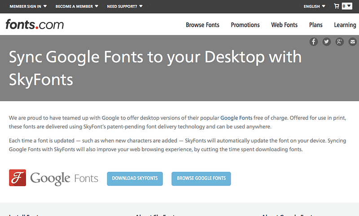Image resolution: width=359 pixels, height=216 pixels.
Task: Click the Browse Google Fonts button
Action: [x=201, y=178]
